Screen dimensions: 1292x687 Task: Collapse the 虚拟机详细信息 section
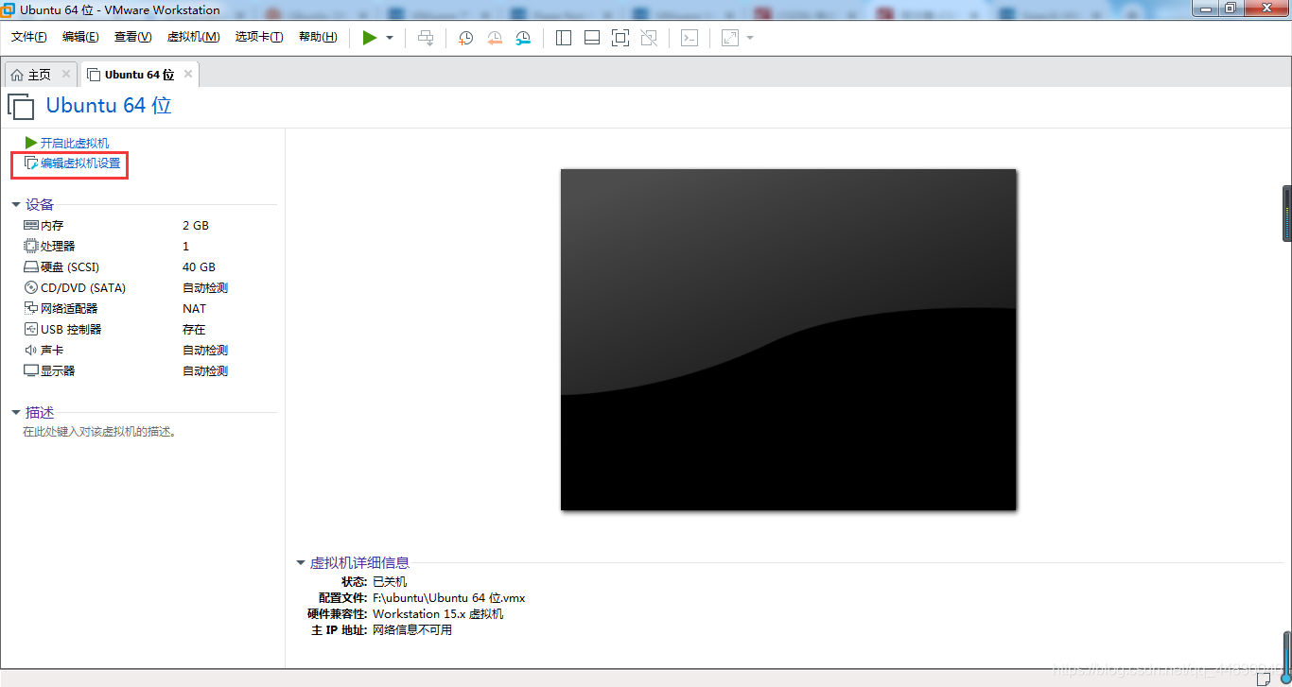tap(301, 563)
